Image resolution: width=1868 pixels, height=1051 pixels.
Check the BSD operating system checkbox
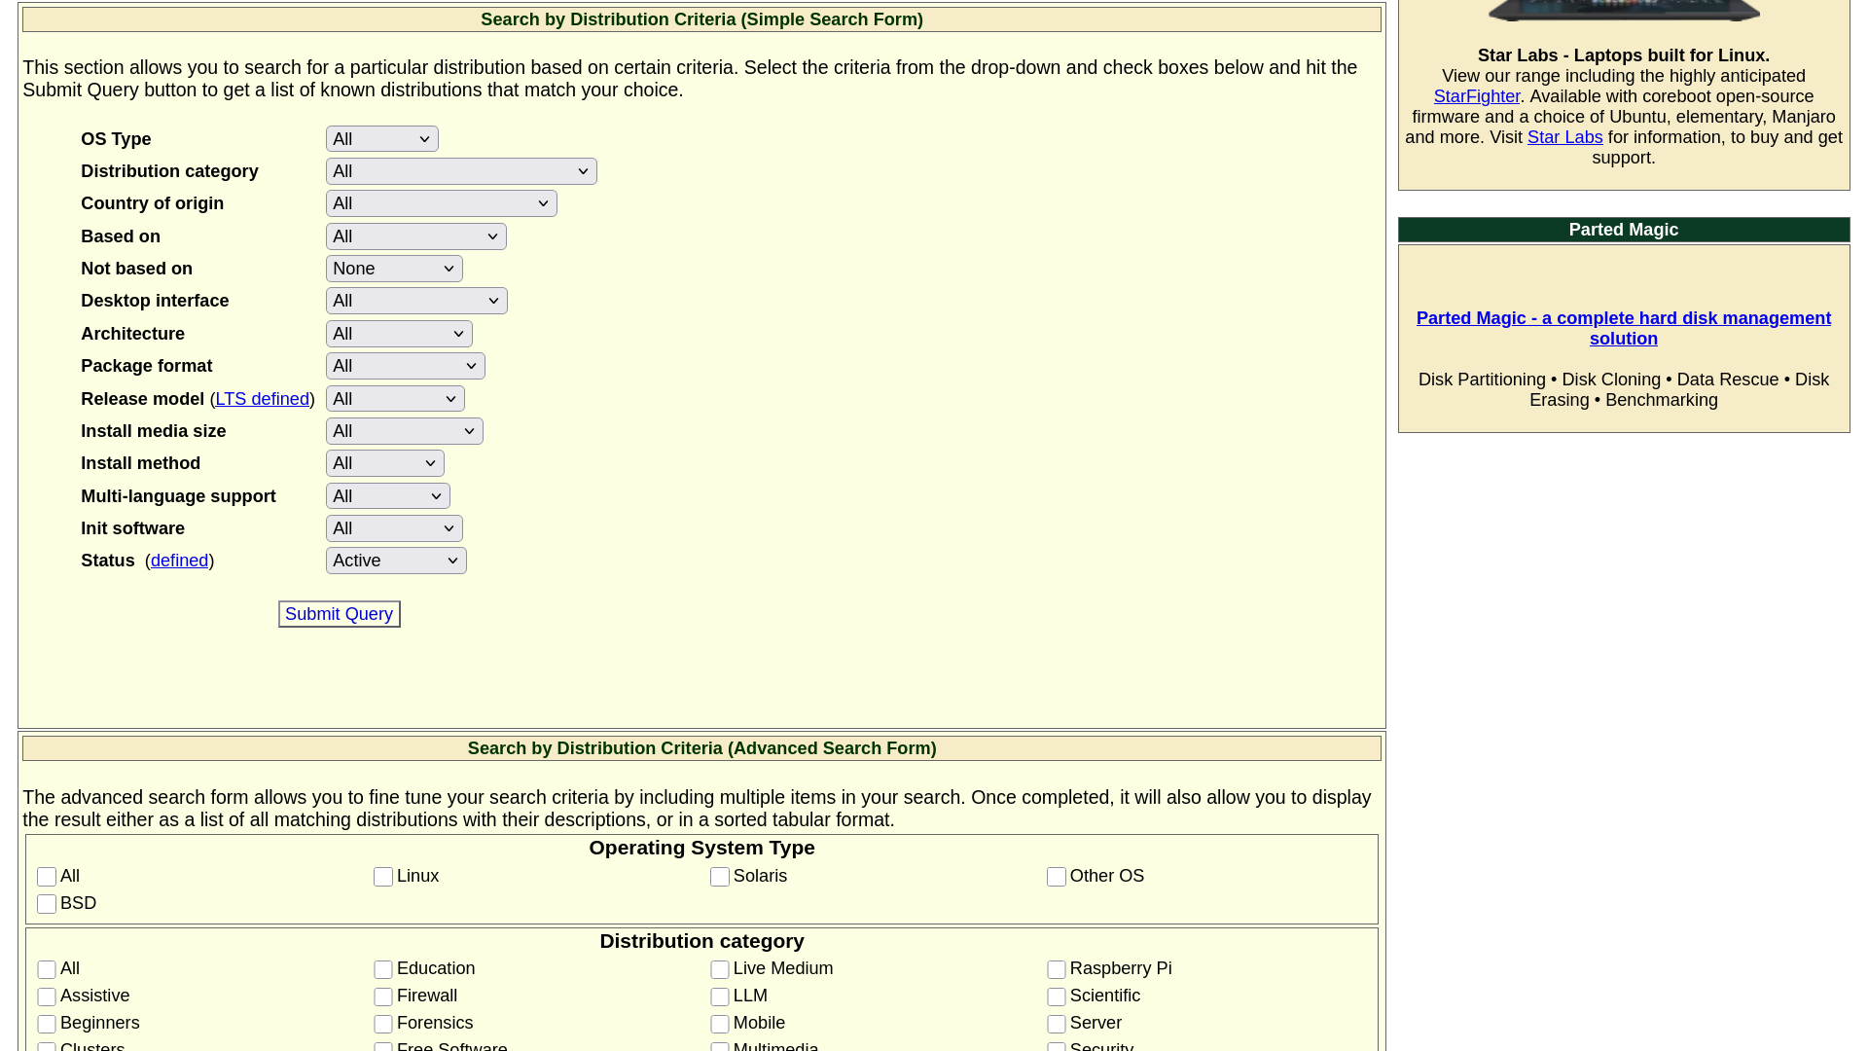point(46,903)
